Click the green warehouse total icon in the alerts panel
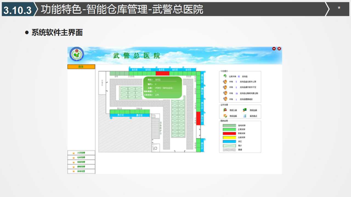This screenshot has width=351, height=197. pos(225,76)
